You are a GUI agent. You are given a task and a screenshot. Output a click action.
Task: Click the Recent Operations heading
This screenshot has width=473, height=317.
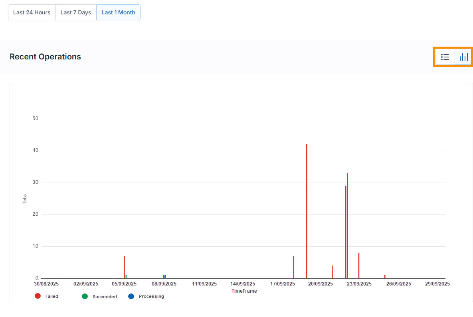click(x=45, y=57)
